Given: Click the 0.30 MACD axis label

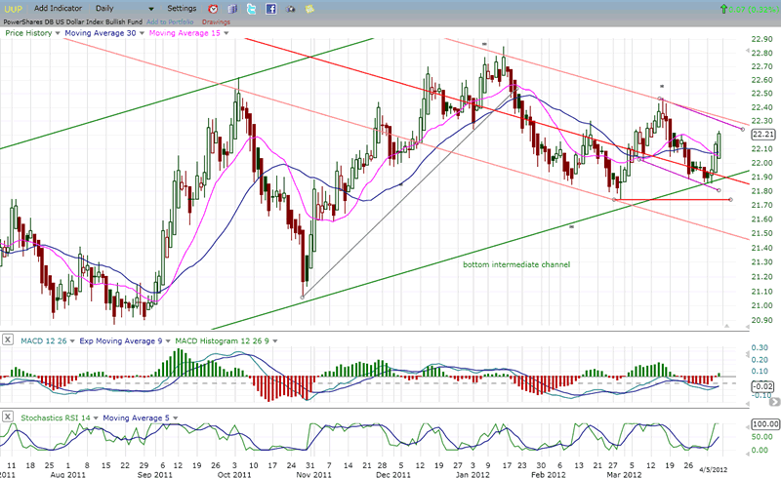Looking at the screenshot, I should click(760, 347).
